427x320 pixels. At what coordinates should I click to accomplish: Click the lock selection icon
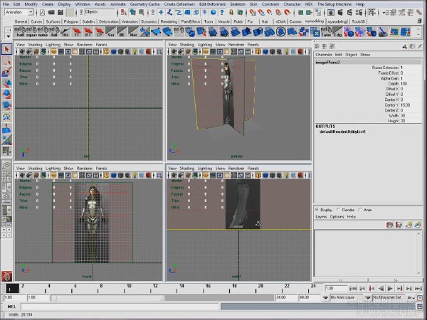pos(231,12)
